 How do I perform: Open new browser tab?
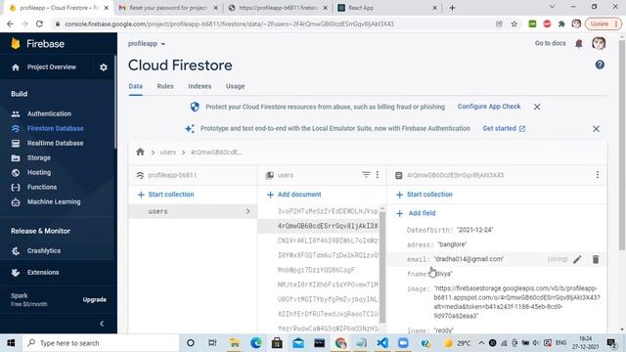(452, 8)
